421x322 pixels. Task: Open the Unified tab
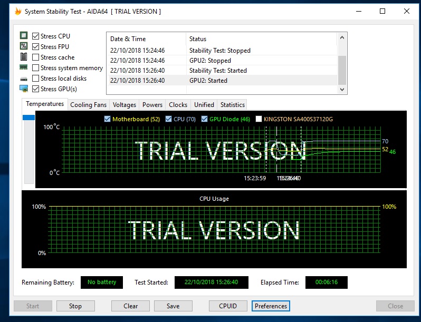[x=204, y=105]
